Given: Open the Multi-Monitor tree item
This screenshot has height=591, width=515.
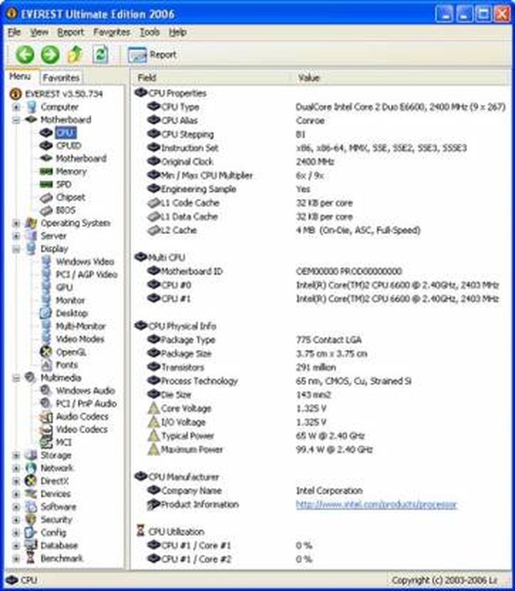Looking at the screenshot, I should coord(80,326).
